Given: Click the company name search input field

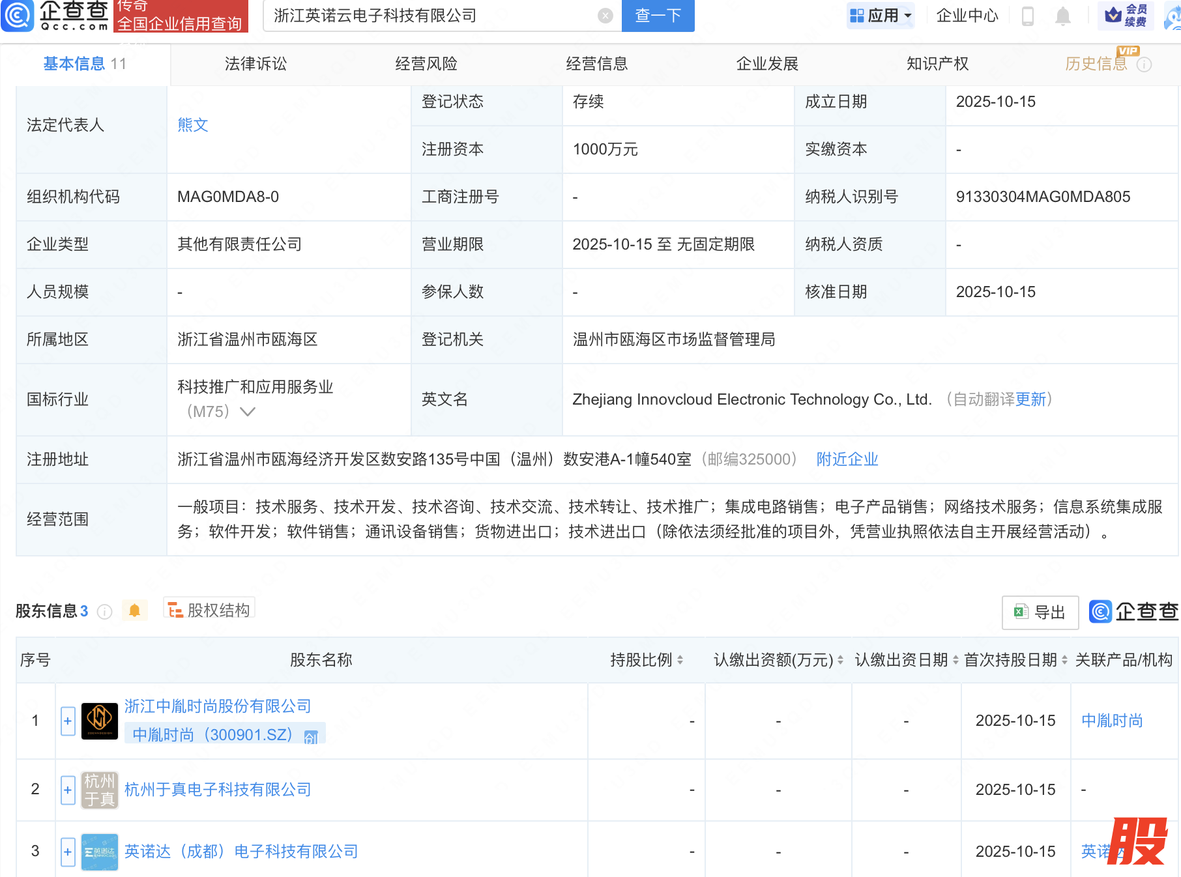Looking at the screenshot, I should coord(430,16).
